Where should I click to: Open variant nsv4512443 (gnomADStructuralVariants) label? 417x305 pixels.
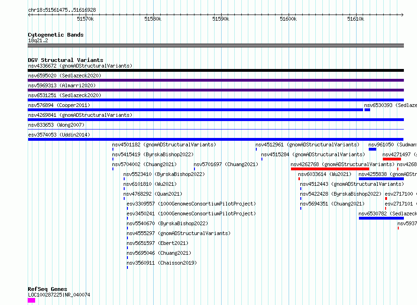[352, 184]
